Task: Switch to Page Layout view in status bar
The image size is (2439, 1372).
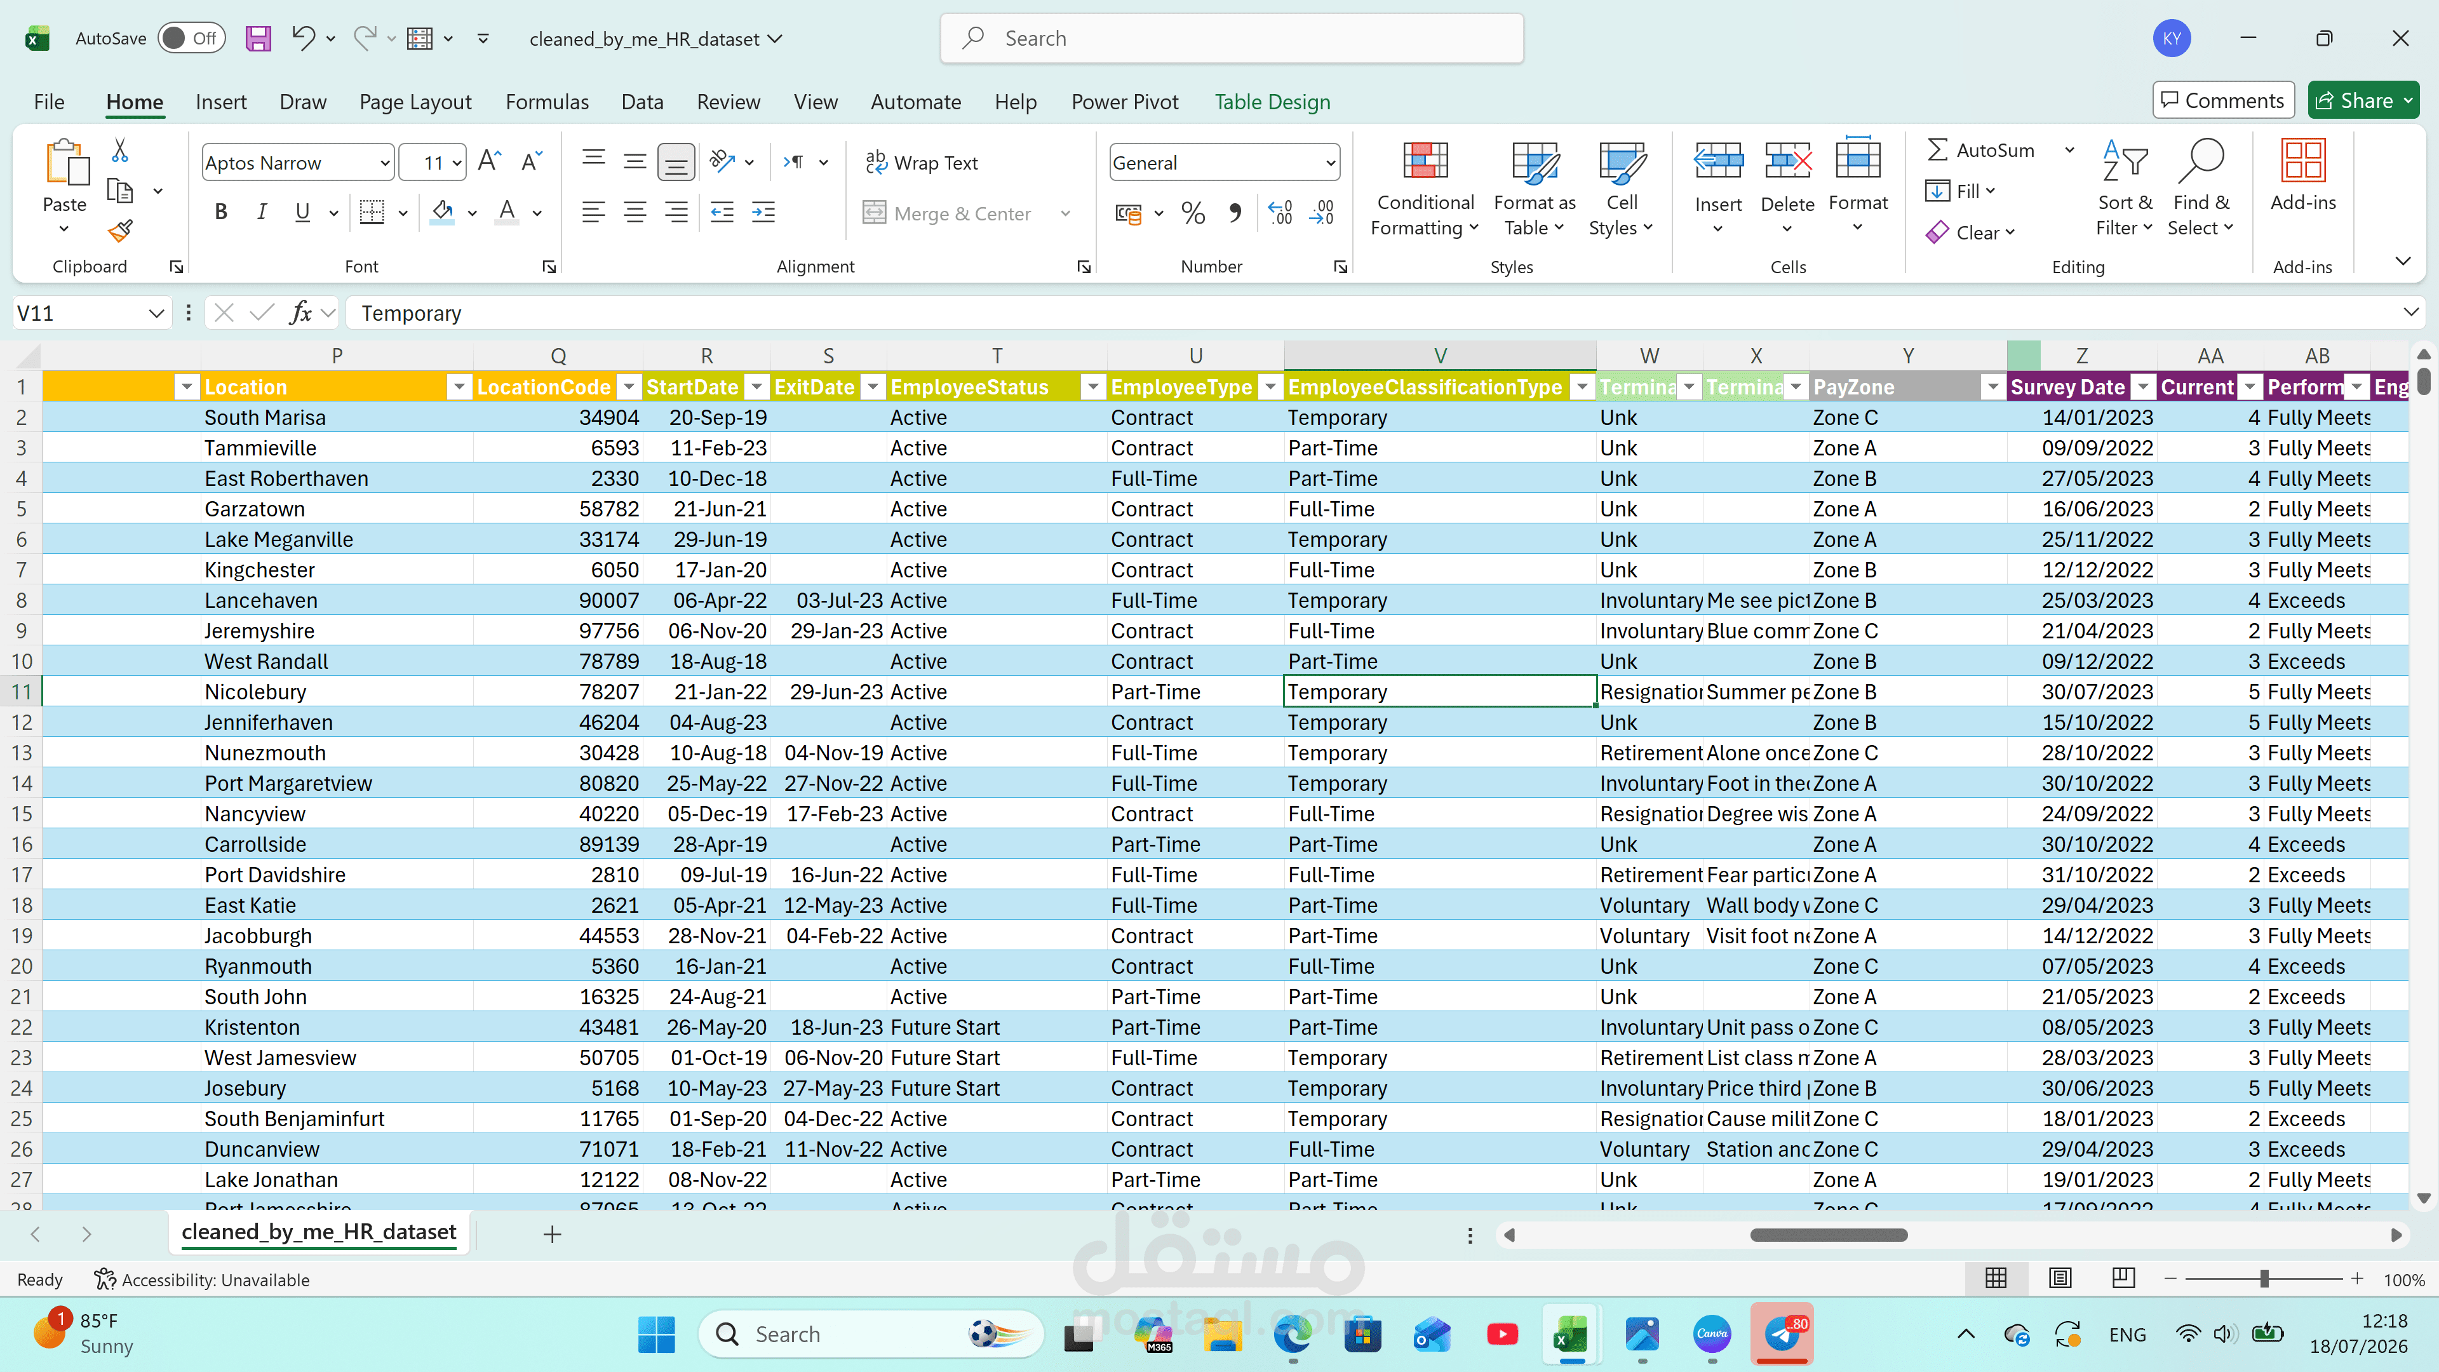Action: tap(2059, 1279)
